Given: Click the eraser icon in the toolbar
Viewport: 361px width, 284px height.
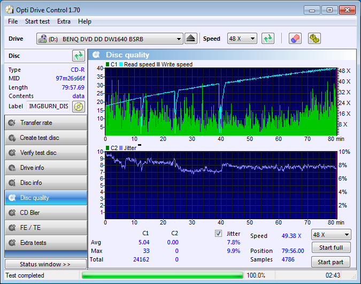Looking at the screenshot, I should (x=295, y=39).
